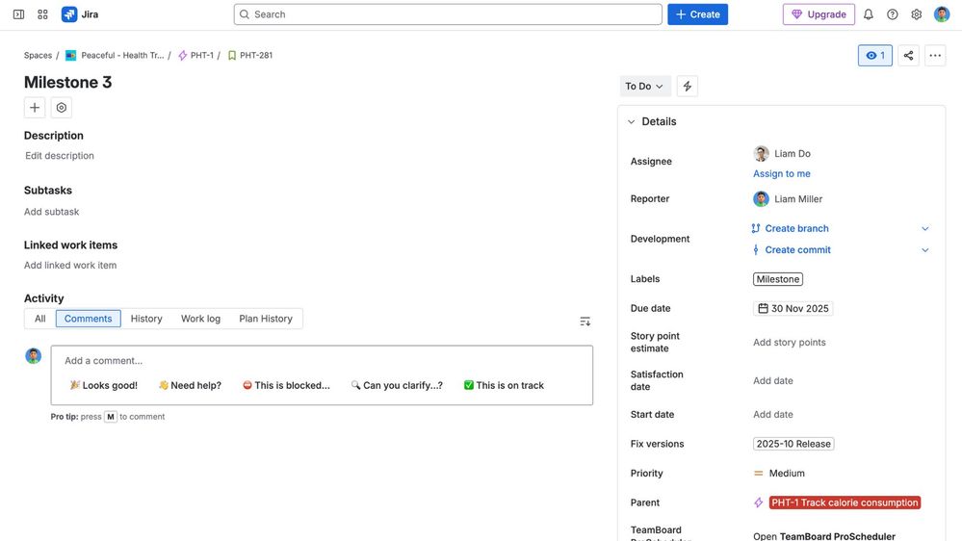Open the settings gear icon
962x541 pixels.
(x=916, y=14)
